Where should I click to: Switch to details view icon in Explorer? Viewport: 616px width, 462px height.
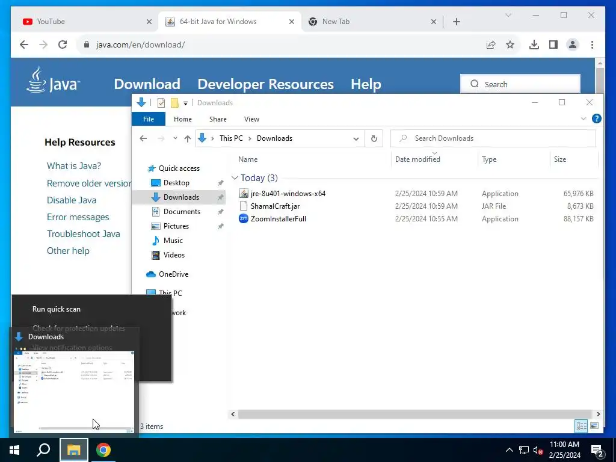(x=581, y=426)
